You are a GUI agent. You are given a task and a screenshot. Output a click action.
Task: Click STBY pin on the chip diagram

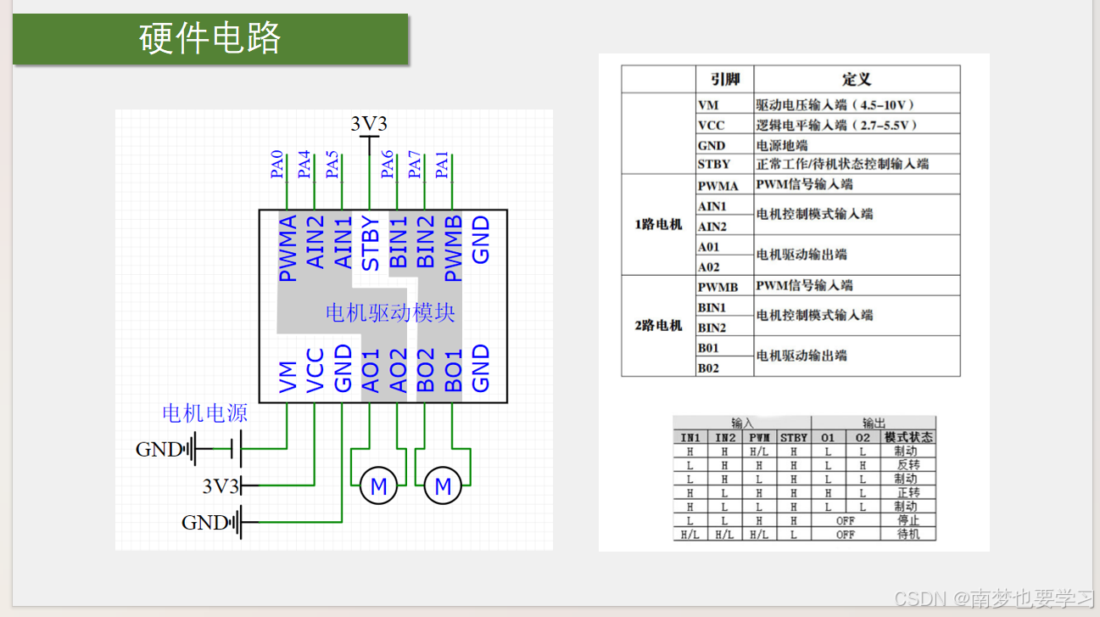371,244
